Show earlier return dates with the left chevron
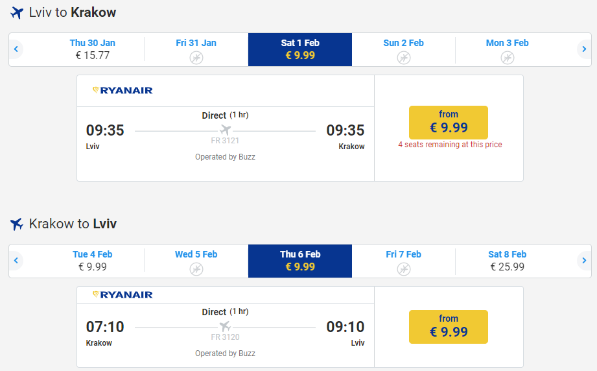The width and height of the screenshot is (597, 371). click(x=16, y=261)
